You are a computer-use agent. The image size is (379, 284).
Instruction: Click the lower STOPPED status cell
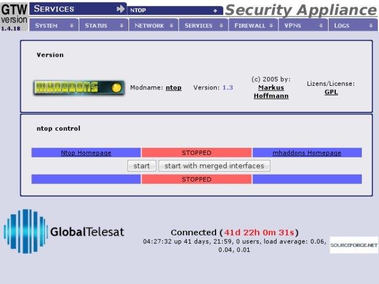point(197,179)
